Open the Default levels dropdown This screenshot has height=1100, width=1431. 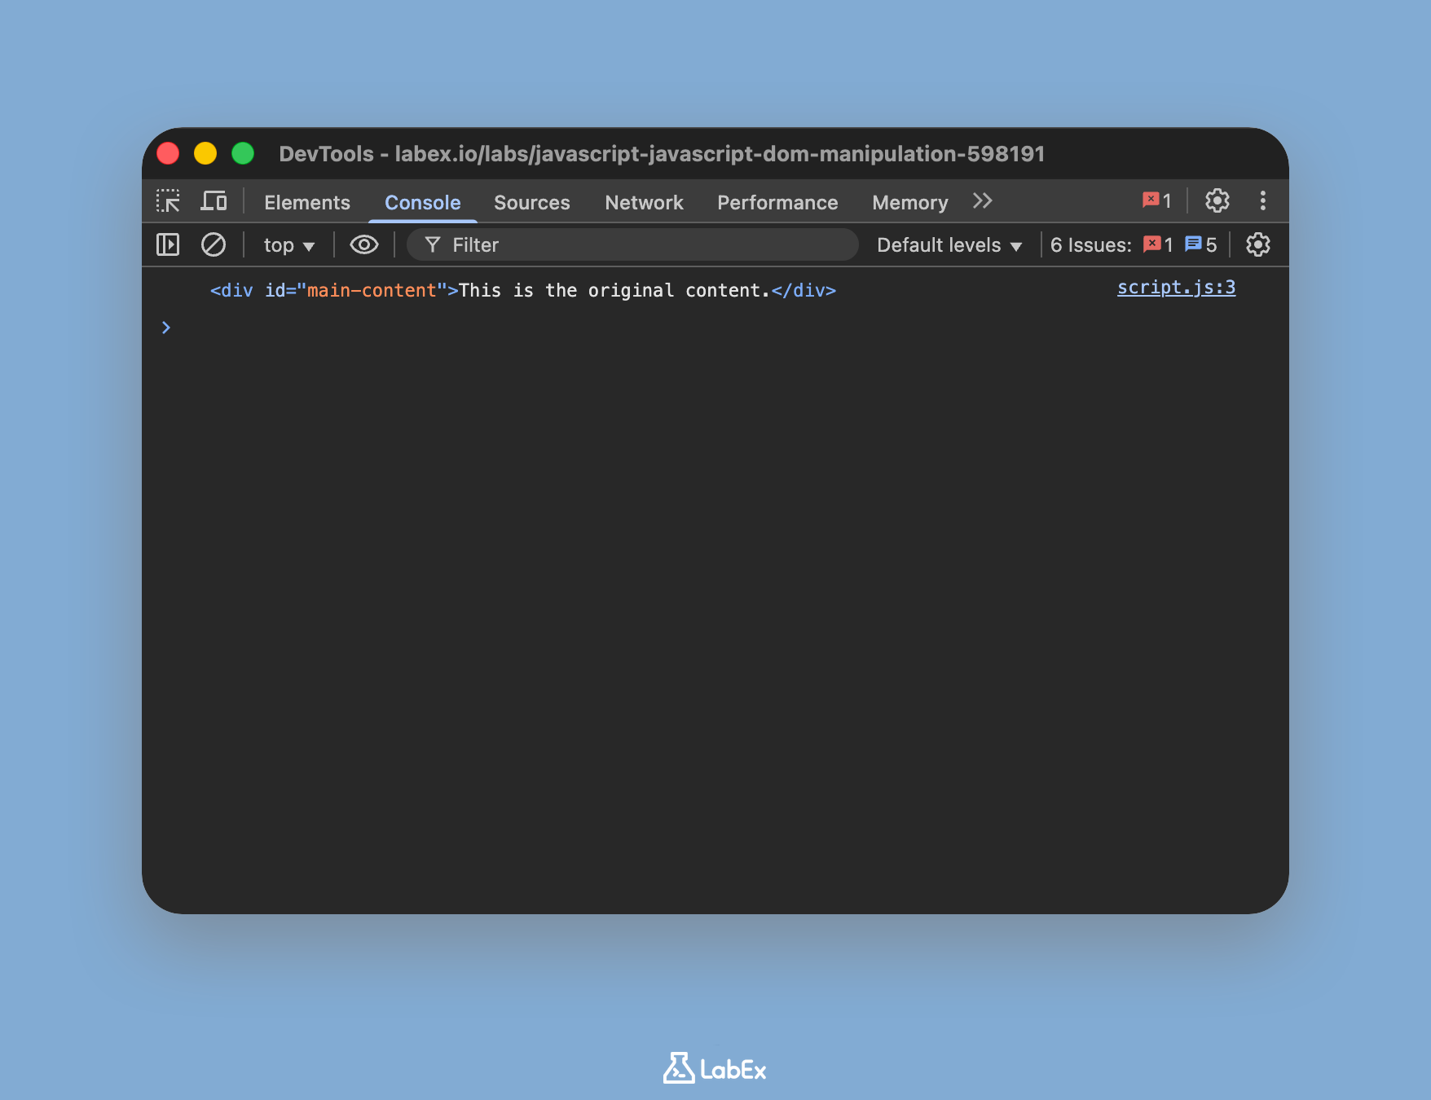(948, 244)
